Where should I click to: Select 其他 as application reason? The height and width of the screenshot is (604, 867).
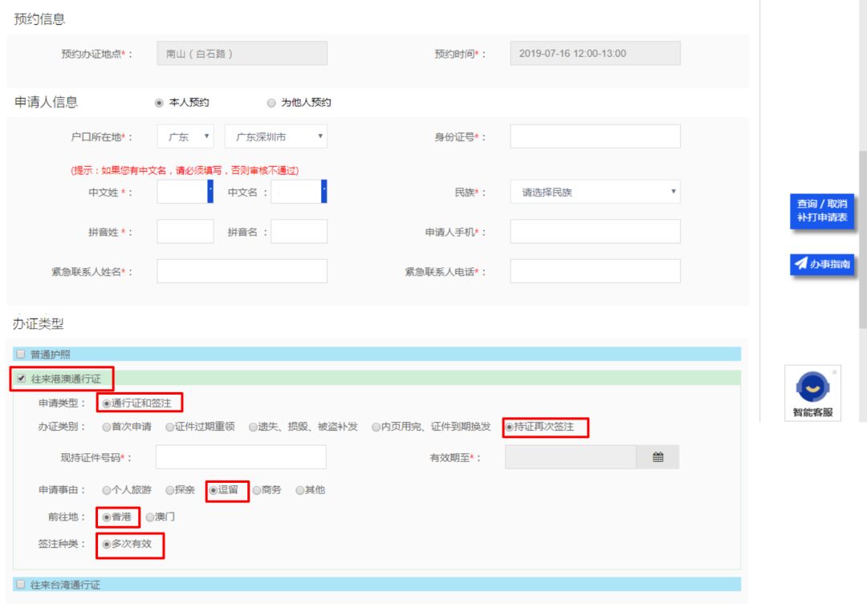299,490
